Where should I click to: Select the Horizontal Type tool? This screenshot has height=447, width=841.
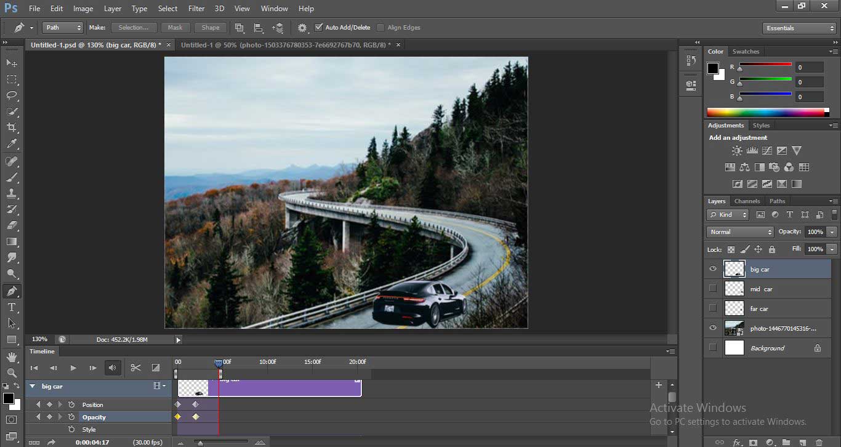click(12, 307)
